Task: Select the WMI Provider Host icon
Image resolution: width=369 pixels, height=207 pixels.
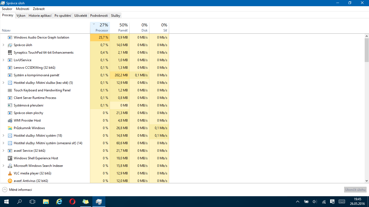Action: [10, 120]
